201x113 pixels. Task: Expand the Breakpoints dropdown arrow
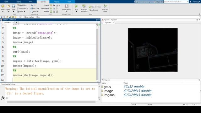(x=67, y=12)
